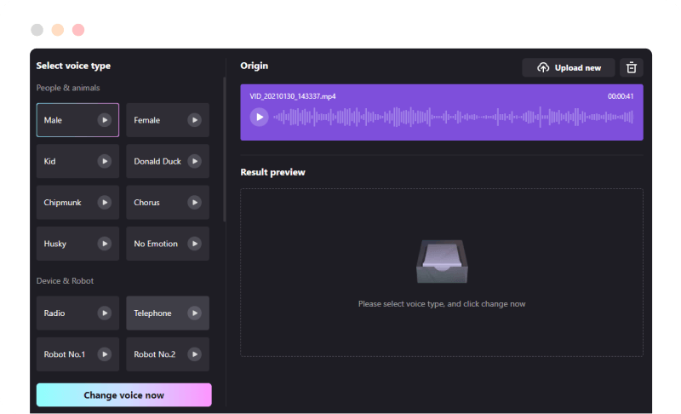Play the Husky voice preview
This screenshot has height=414, width=681.
coord(105,244)
